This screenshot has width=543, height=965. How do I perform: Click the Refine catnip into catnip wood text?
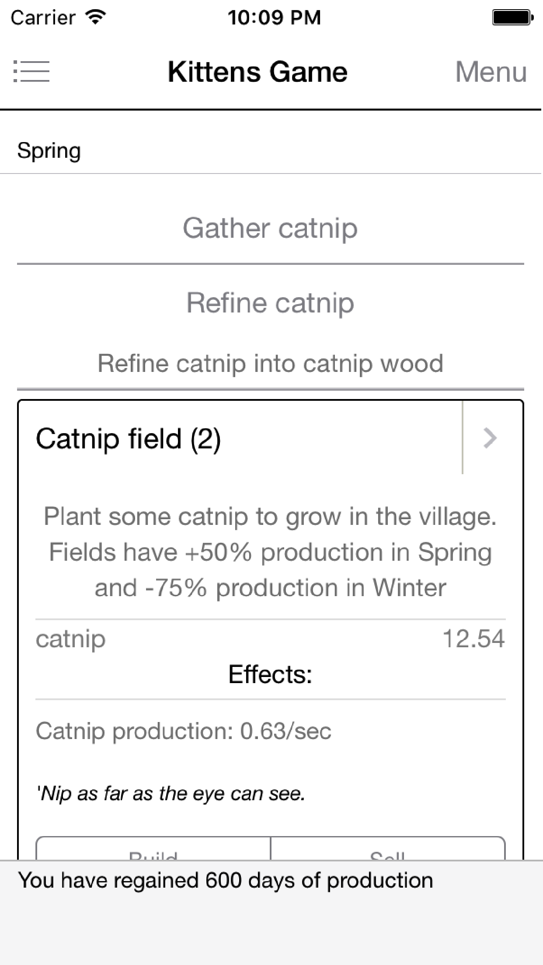coord(270,364)
